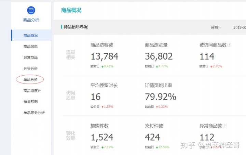
Task: Open the 分类分析 sidebar item
Action: point(30,68)
